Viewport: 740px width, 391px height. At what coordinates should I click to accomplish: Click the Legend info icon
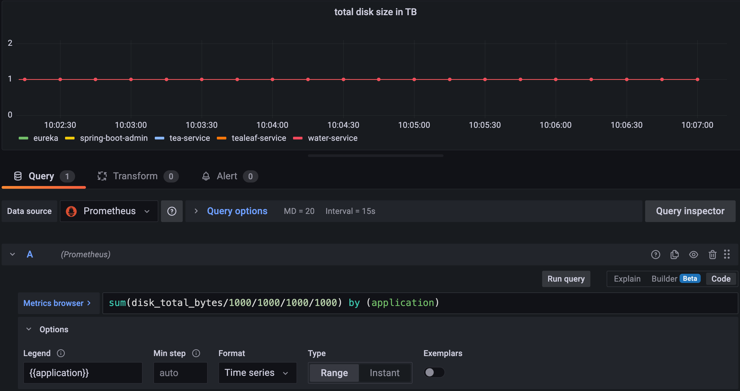coord(61,353)
